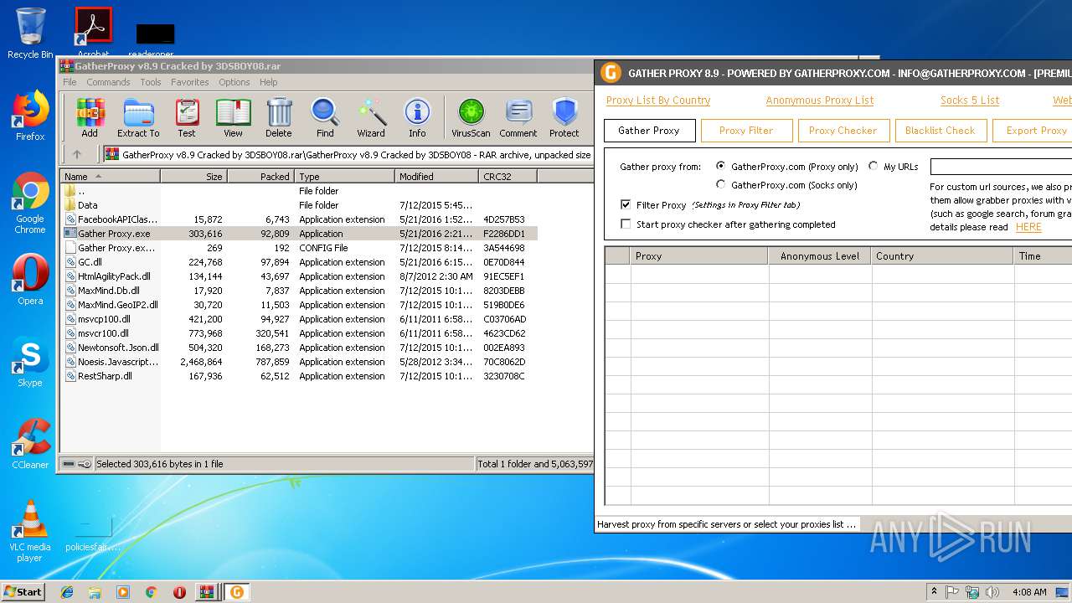The width and height of the screenshot is (1072, 603).
Task: Click the Extract To toolbar icon
Action: tap(138, 118)
